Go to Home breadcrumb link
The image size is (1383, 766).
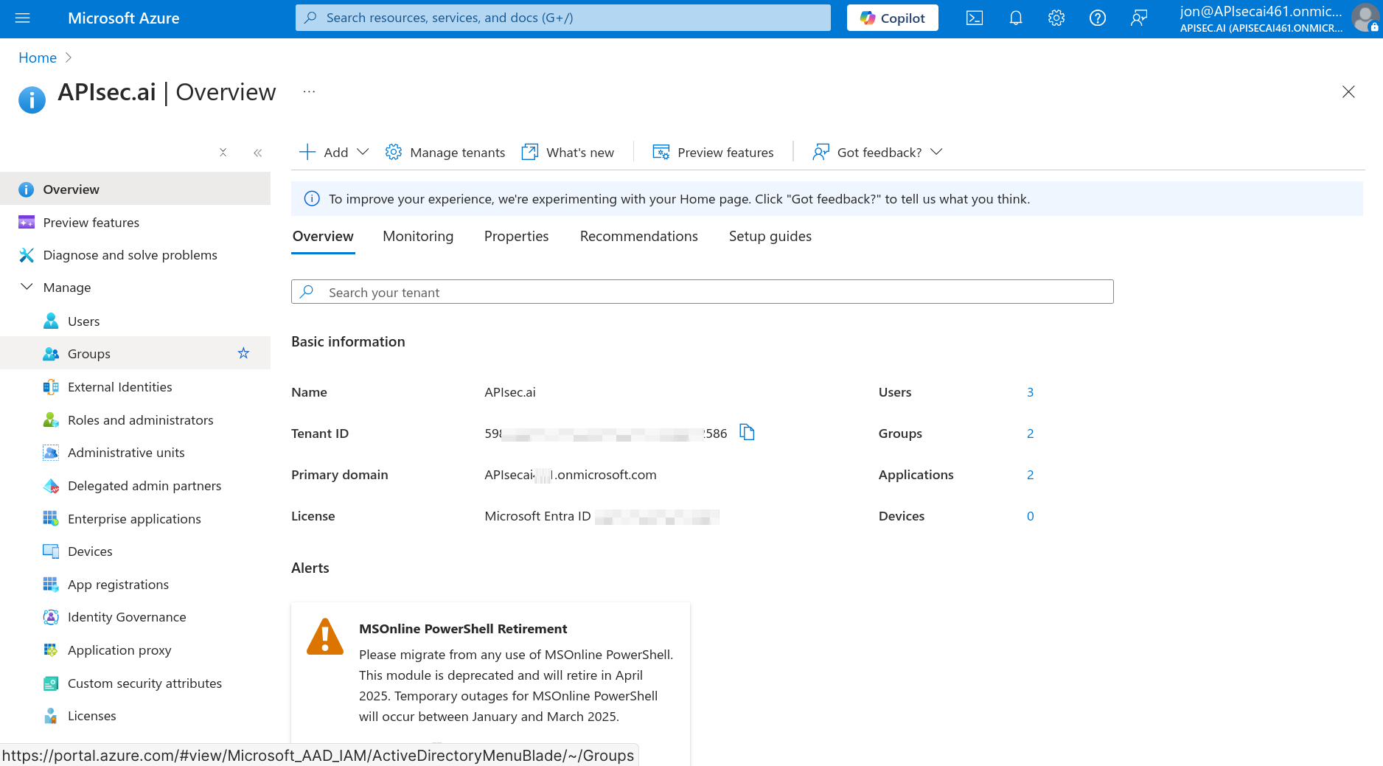(x=38, y=58)
